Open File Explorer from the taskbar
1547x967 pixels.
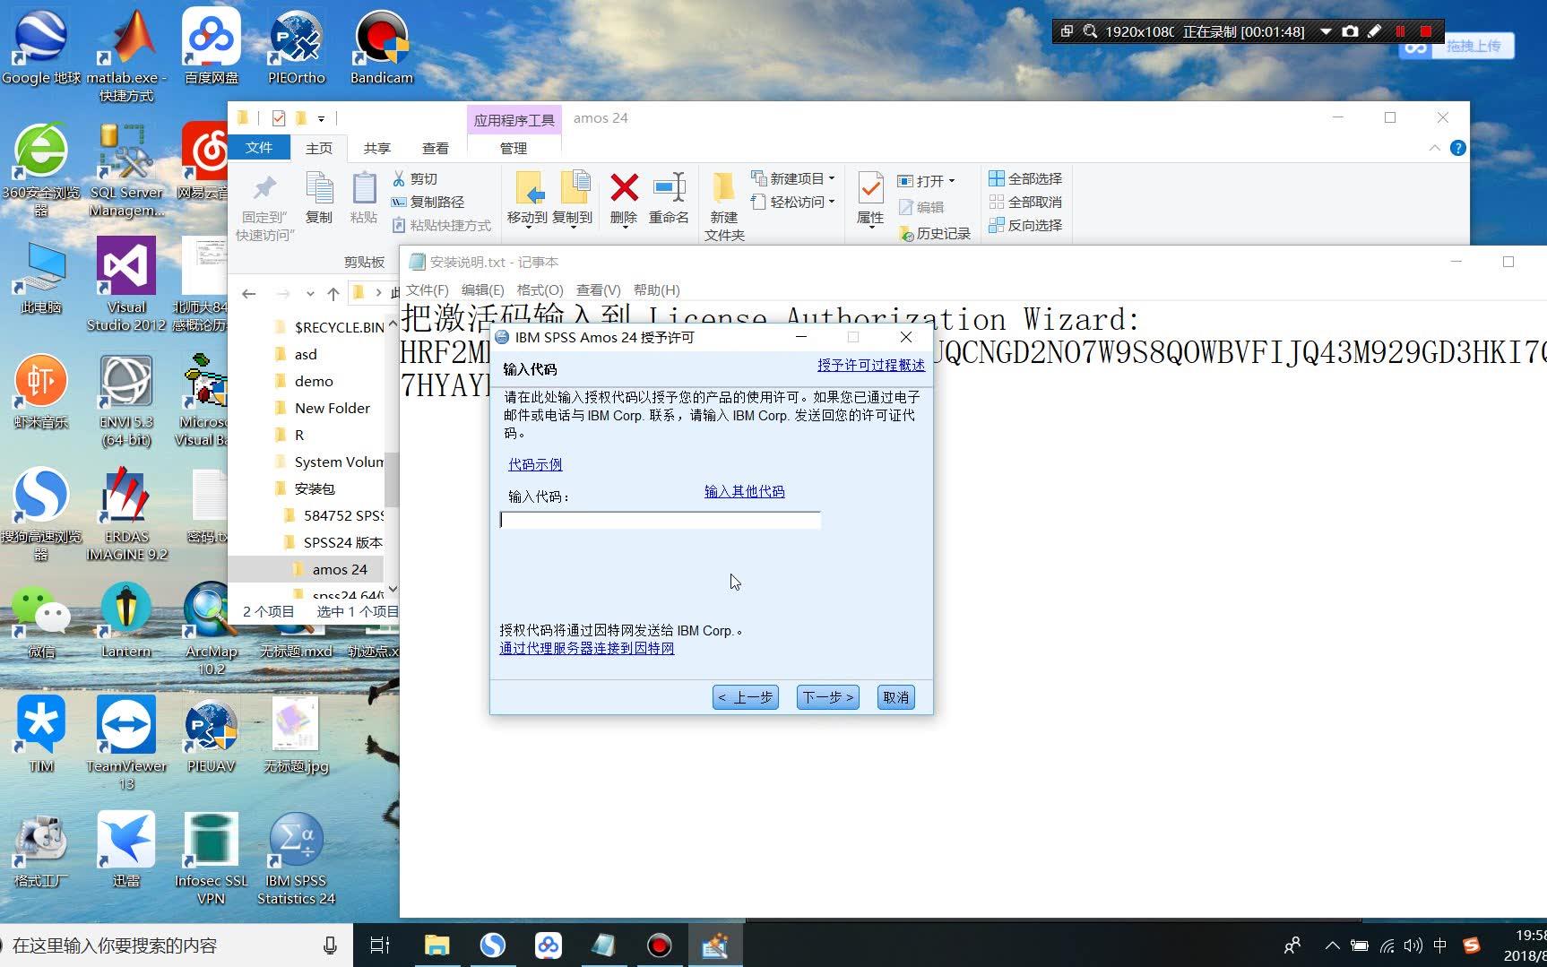436,945
